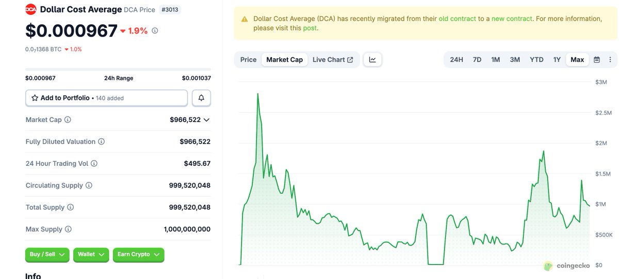Open the Buy / Sell dropdown
619x279 pixels.
pyautogui.click(x=47, y=254)
